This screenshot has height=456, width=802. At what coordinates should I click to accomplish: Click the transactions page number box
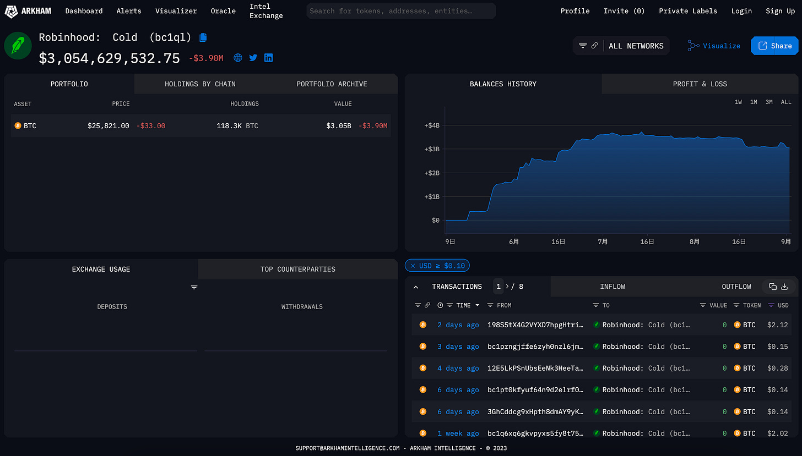pos(498,287)
